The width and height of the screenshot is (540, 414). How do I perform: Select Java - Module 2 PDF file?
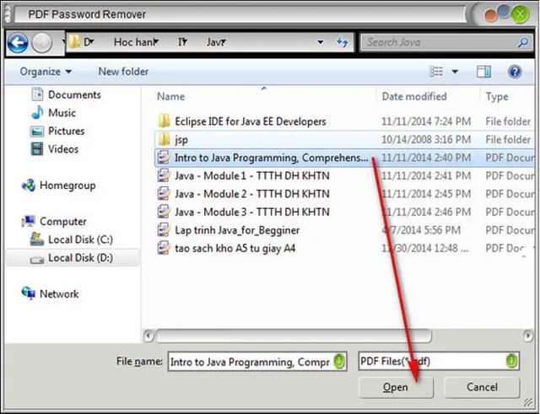(251, 194)
